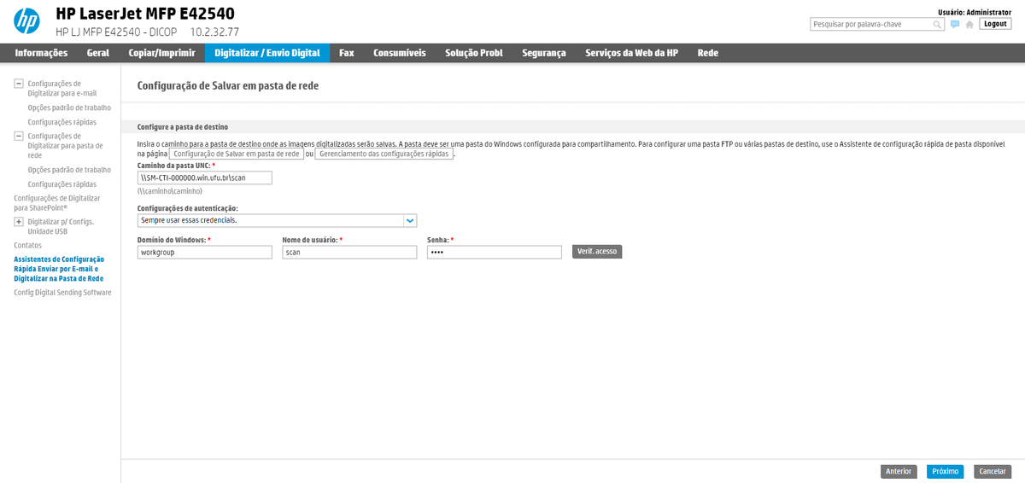Open authentication settings dropdown

point(410,220)
